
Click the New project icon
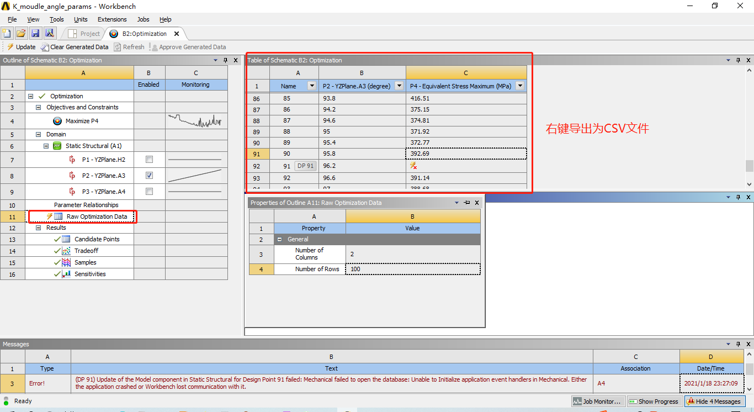[6, 33]
